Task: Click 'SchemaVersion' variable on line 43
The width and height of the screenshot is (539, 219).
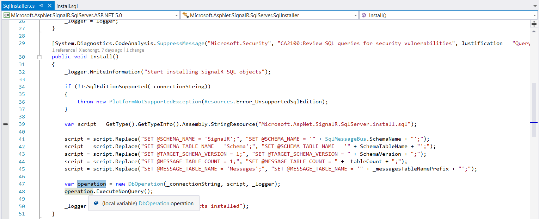Action: pos(380,154)
